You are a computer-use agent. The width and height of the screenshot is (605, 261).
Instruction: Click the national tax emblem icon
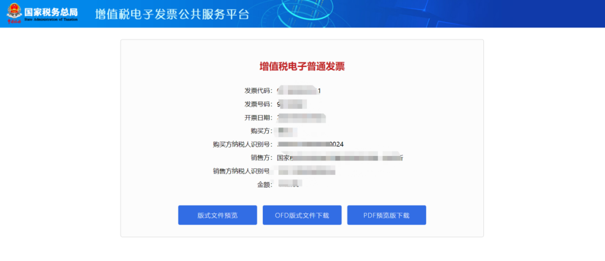(x=15, y=13)
